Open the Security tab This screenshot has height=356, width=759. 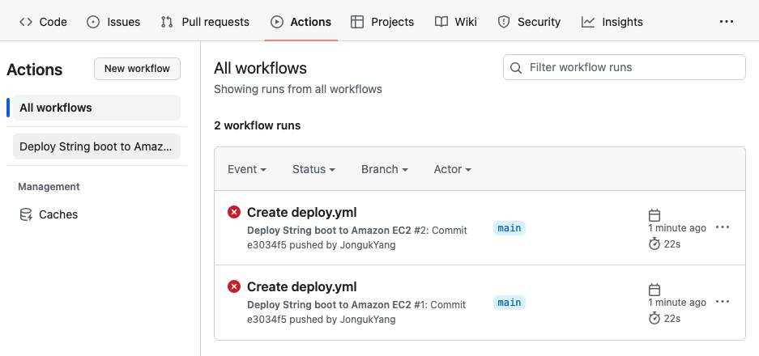tap(529, 22)
